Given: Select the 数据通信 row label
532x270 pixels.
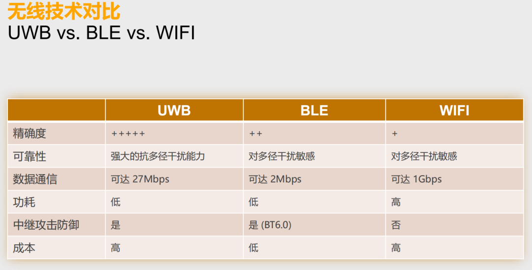Looking at the screenshot, I should pyautogui.click(x=35, y=179).
